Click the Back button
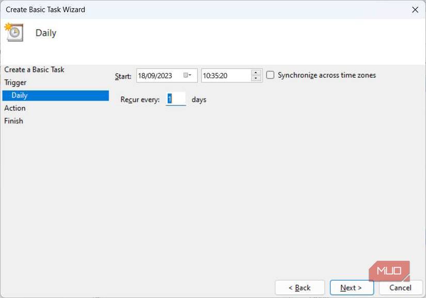 tap(299, 287)
